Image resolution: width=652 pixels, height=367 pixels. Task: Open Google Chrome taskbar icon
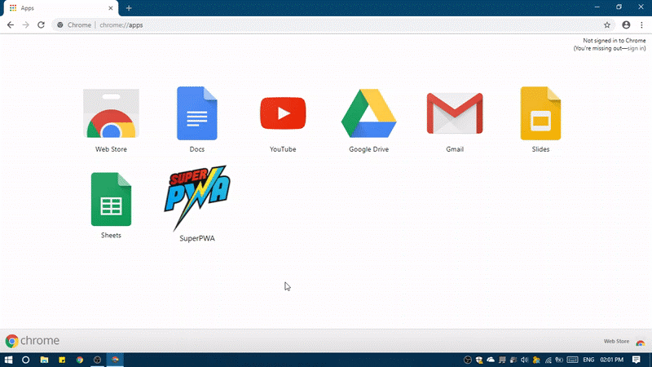(79, 360)
